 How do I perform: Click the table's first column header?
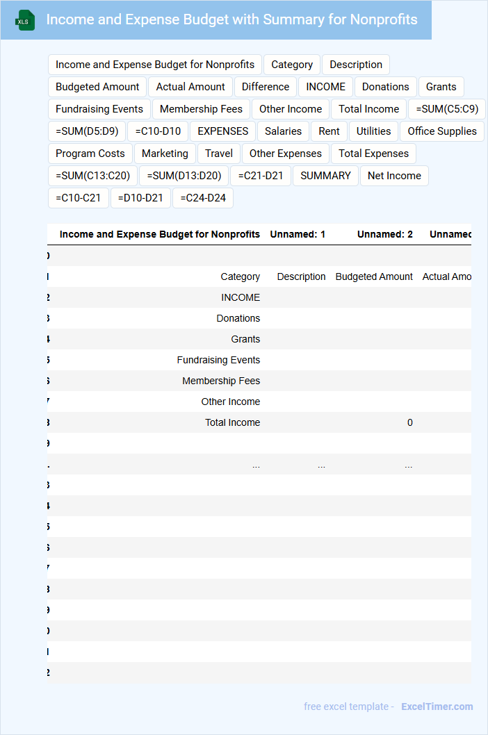(x=160, y=234)
